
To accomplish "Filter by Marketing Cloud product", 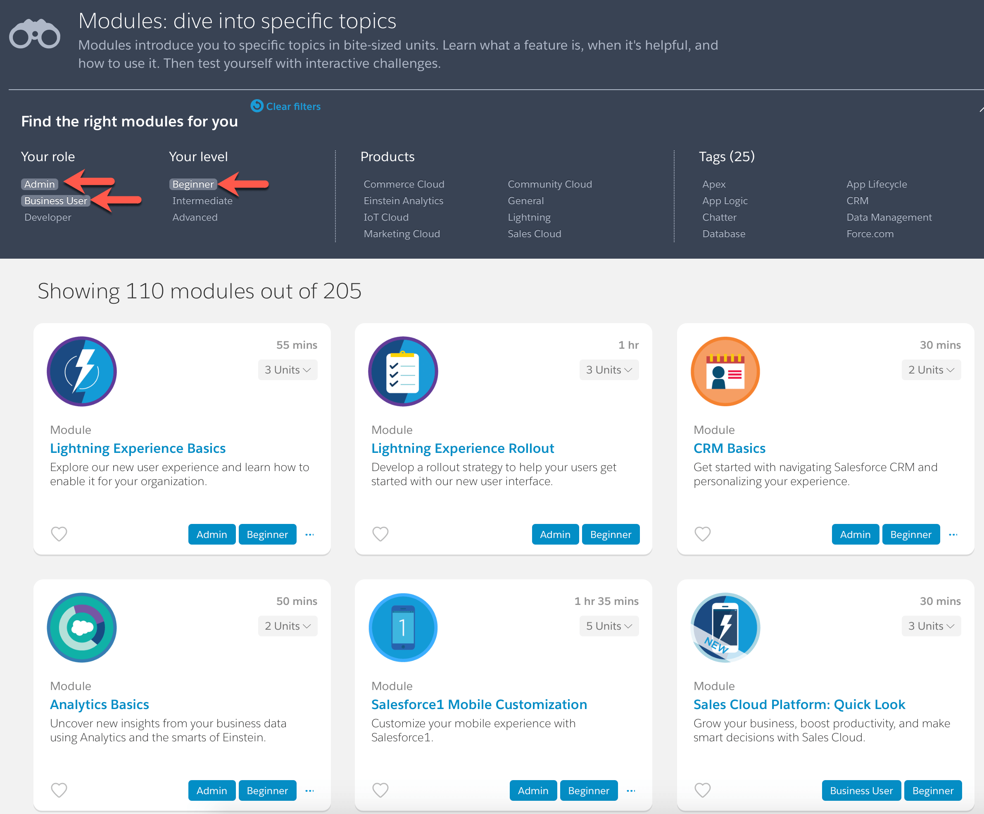I will click(x=402, y=233).
